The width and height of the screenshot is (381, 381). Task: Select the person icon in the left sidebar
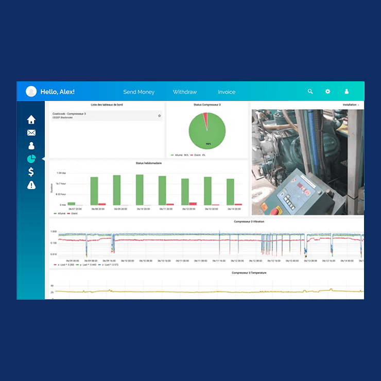31,146
